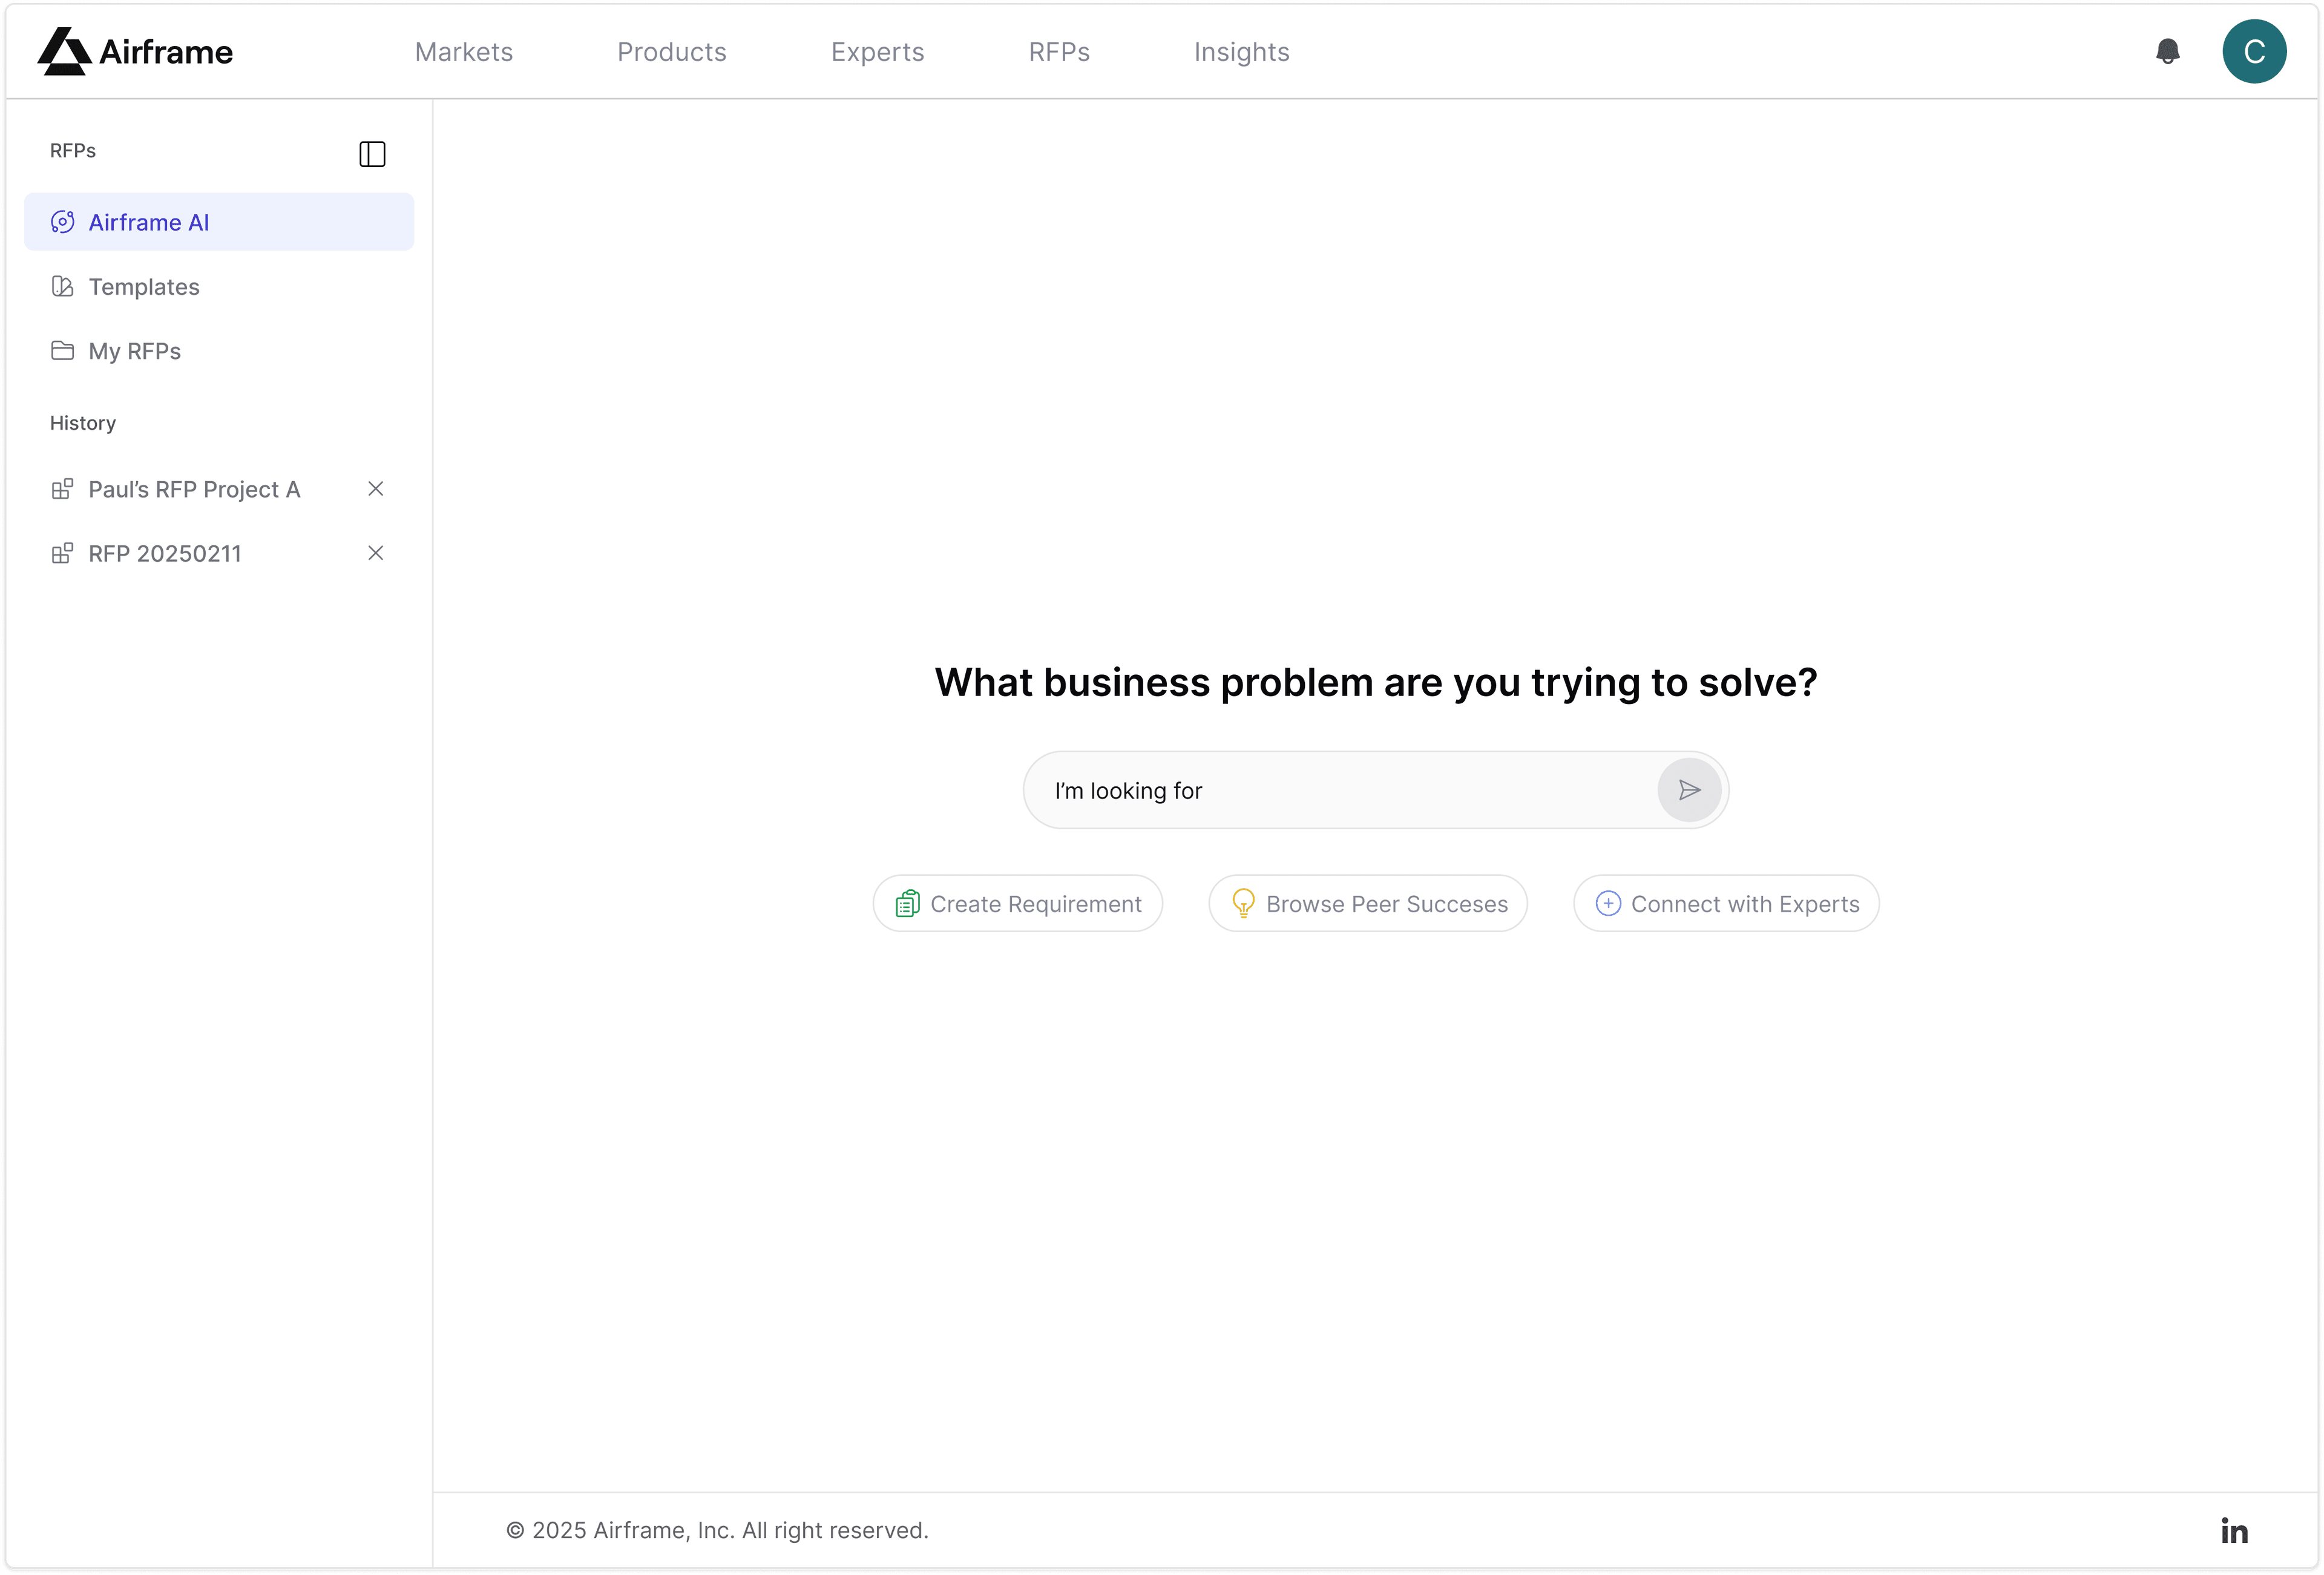The image size is (2324, 1575).
Task: Go to the Products tab
Action: (x=672, y=52)
